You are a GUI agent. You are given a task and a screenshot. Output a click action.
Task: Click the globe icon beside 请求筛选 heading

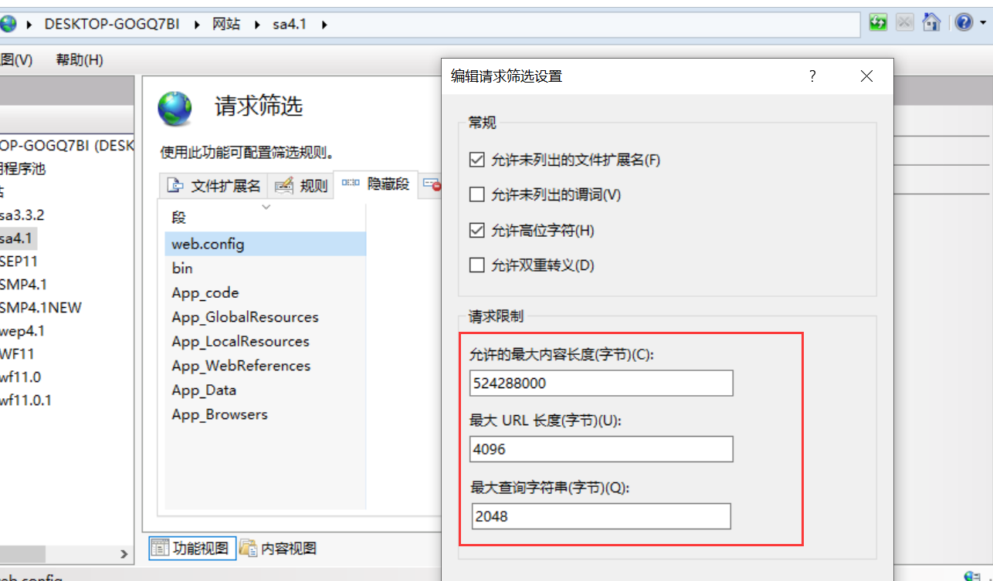coord(175,108)
